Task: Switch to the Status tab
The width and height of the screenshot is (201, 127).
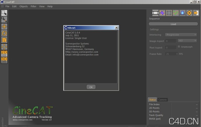Action: pyautogui.click(x=152, y=100)
